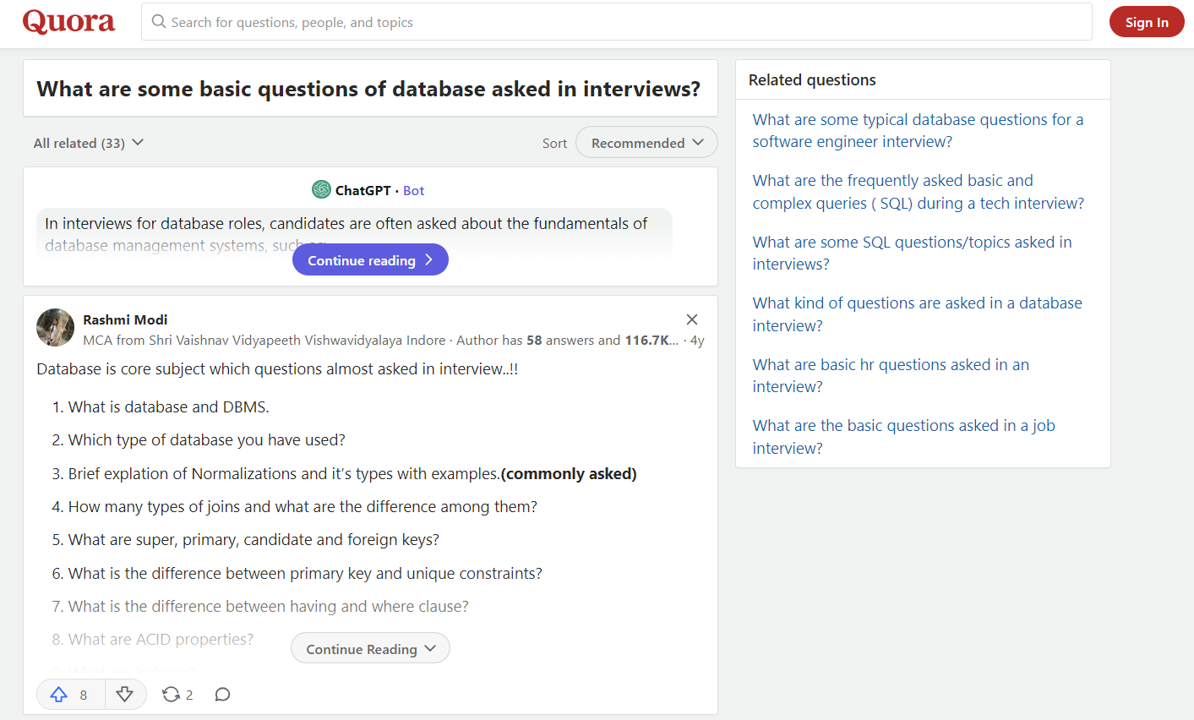
Task: Expand the All related (33) dropdown
Action: pos(89,143)
